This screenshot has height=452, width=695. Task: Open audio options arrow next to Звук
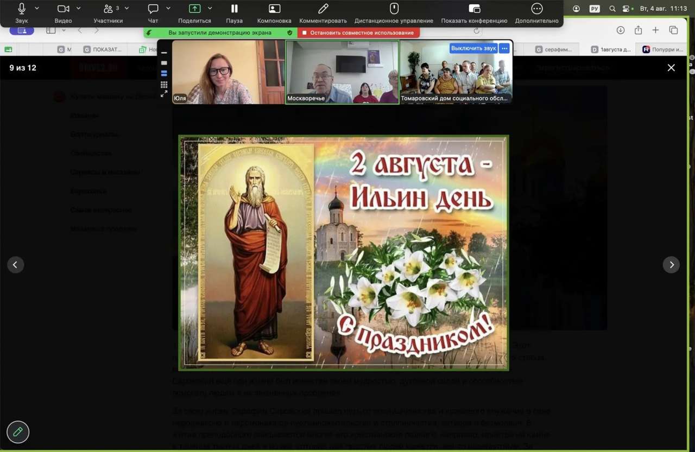(37, 8)
